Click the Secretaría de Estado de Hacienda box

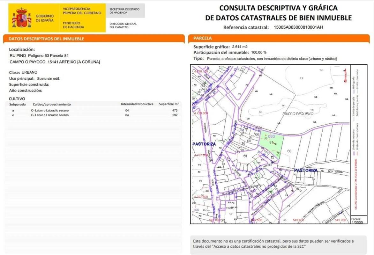point(125,11)
